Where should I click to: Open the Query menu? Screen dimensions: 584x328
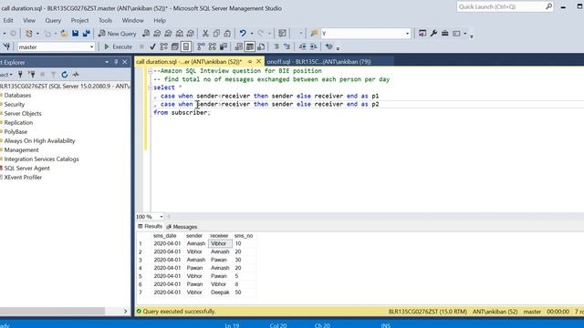coord(53,20)
